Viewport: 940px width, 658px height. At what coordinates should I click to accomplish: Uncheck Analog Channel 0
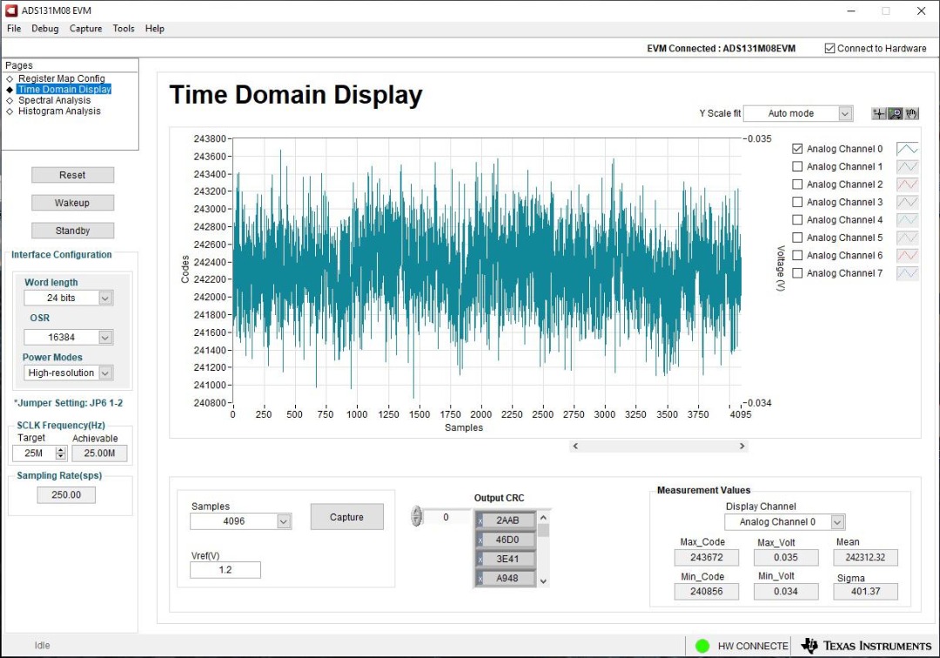(x=796, y=148)
